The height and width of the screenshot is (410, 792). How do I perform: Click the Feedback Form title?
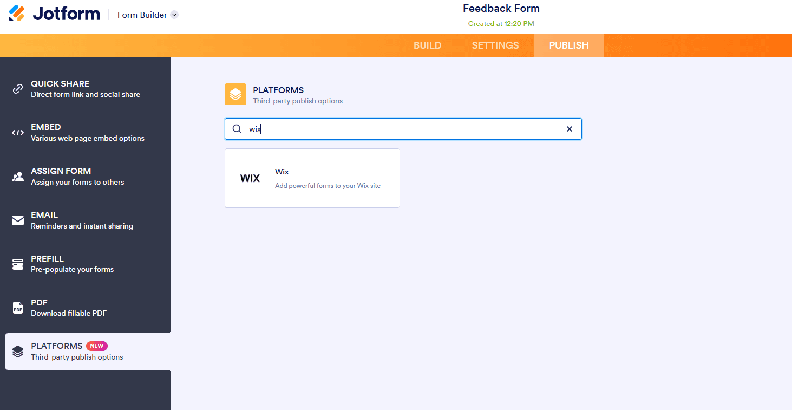click(x=501, y=8)
